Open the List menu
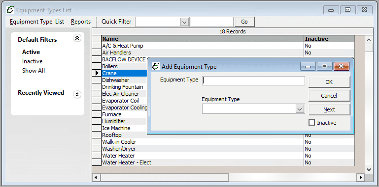The image size is (379, 187). [60, 22]
